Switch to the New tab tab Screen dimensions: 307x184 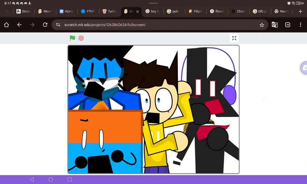tap(281, 11)
